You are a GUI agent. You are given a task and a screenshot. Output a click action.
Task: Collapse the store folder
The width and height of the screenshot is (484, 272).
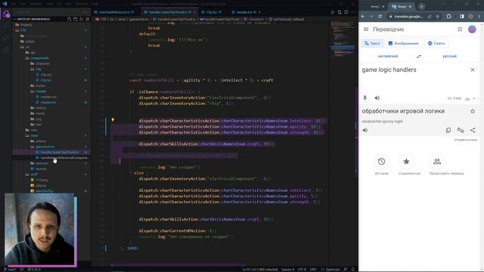pyautogui.click(x=34, y=136)
